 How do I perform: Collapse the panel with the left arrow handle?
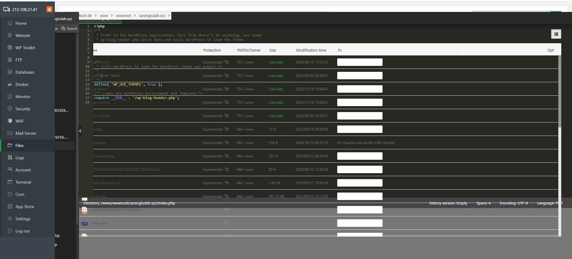click(80, 131)
